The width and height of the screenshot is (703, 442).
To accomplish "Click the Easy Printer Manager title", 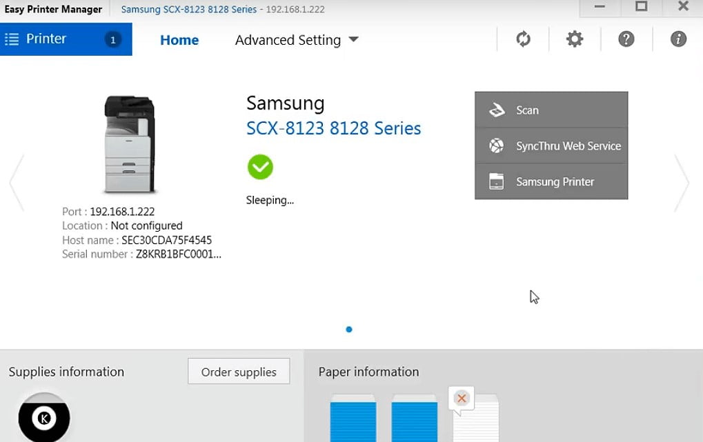I will point(53,10).
